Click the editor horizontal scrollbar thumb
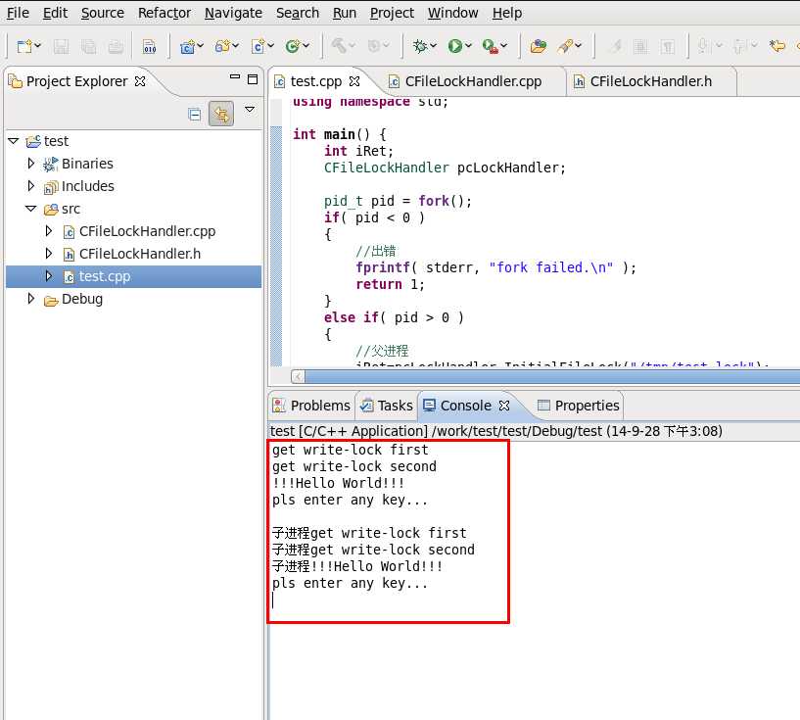Viewport: 800px width, 720px height. tap(552, 377)
